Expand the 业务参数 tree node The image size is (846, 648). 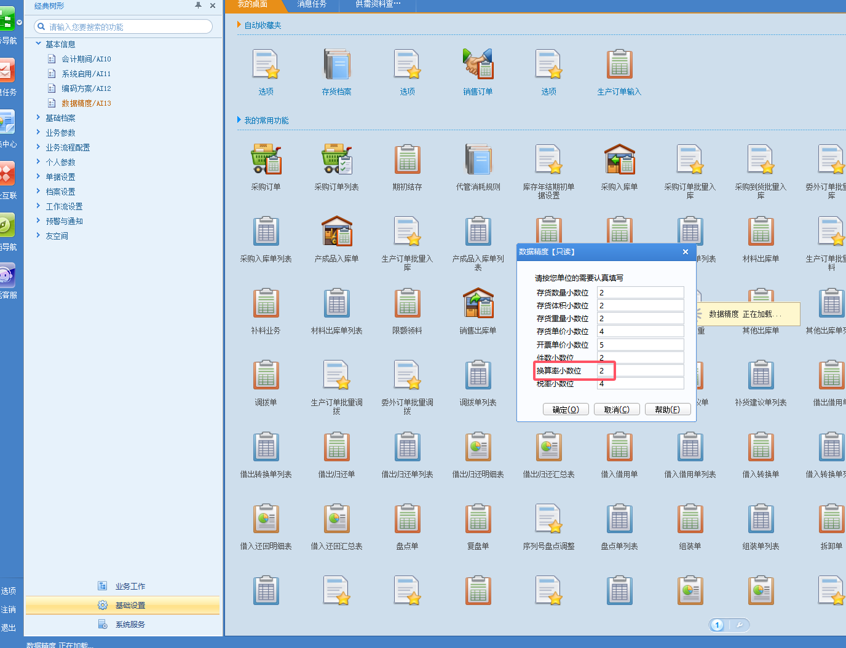[38, 132]
